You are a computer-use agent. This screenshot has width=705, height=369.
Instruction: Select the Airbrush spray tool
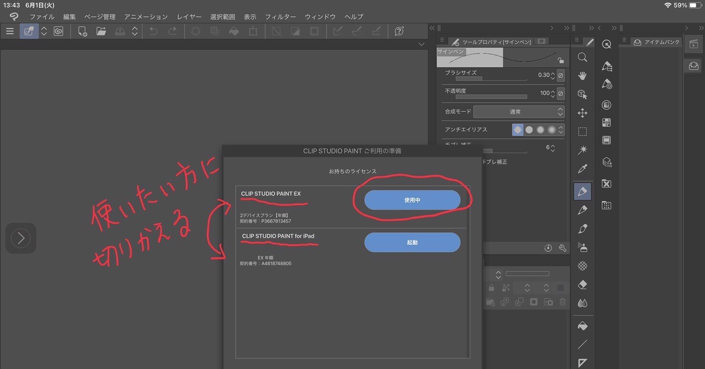pos(582,247)
